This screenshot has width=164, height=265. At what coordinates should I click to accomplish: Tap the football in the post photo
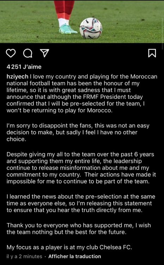pos(91,28)
